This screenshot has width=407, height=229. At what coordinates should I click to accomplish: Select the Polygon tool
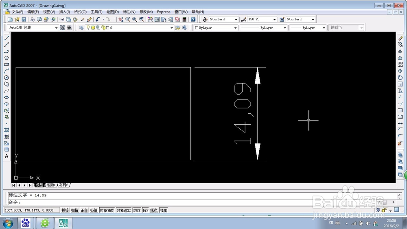7,58
